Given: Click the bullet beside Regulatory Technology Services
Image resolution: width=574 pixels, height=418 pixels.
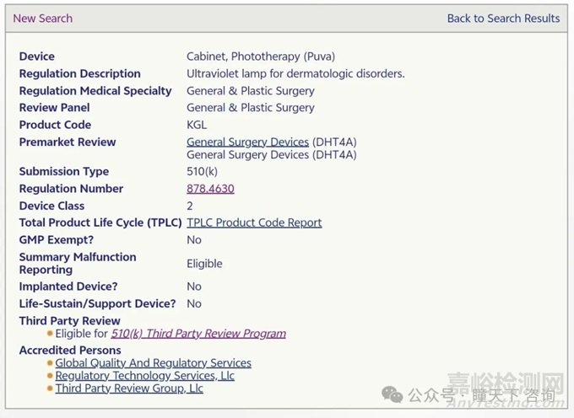Looking at the screenshot, I should pyautogui.click(x=50, y=376).
